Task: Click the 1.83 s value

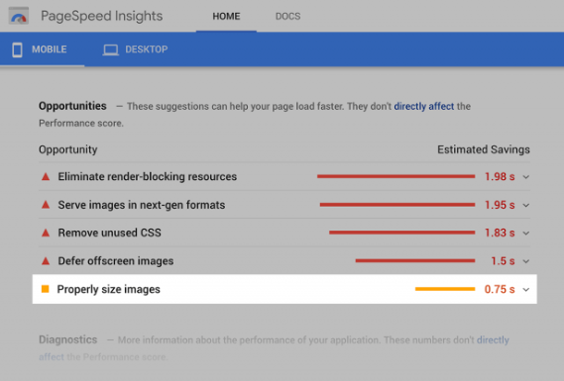Action: coord(500,233)
